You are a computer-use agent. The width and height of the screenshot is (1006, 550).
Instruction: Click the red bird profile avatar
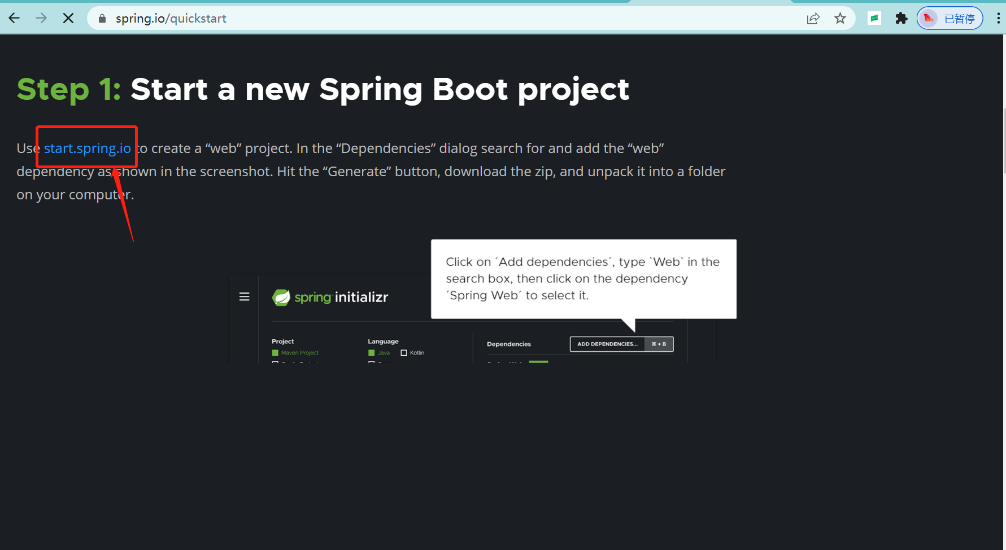tap(929, 18)
